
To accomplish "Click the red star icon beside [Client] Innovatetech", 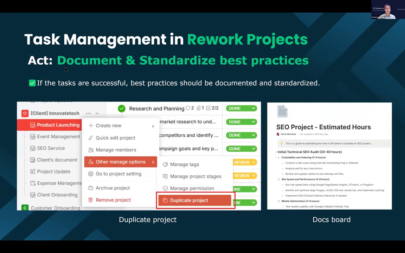I will click(x=25, y=113).
